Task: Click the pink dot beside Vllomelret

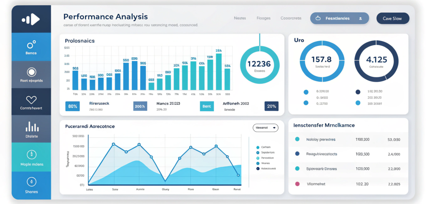Action: point(297,184)
